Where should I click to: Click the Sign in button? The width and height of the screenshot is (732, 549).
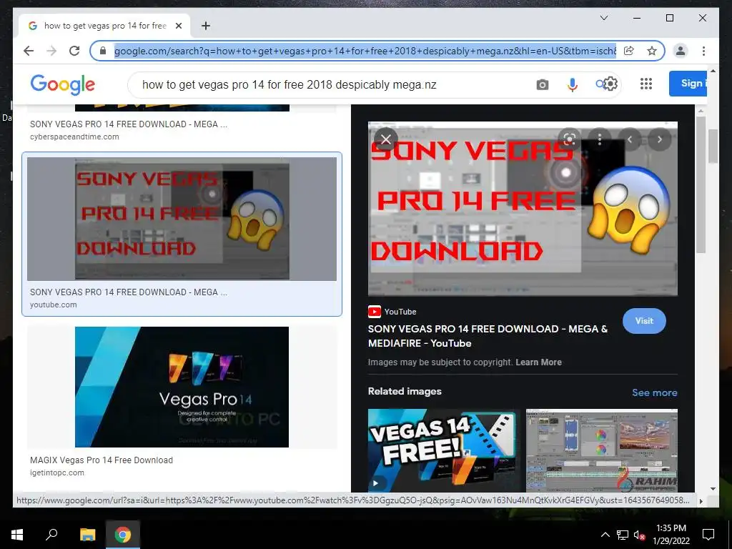688,84
